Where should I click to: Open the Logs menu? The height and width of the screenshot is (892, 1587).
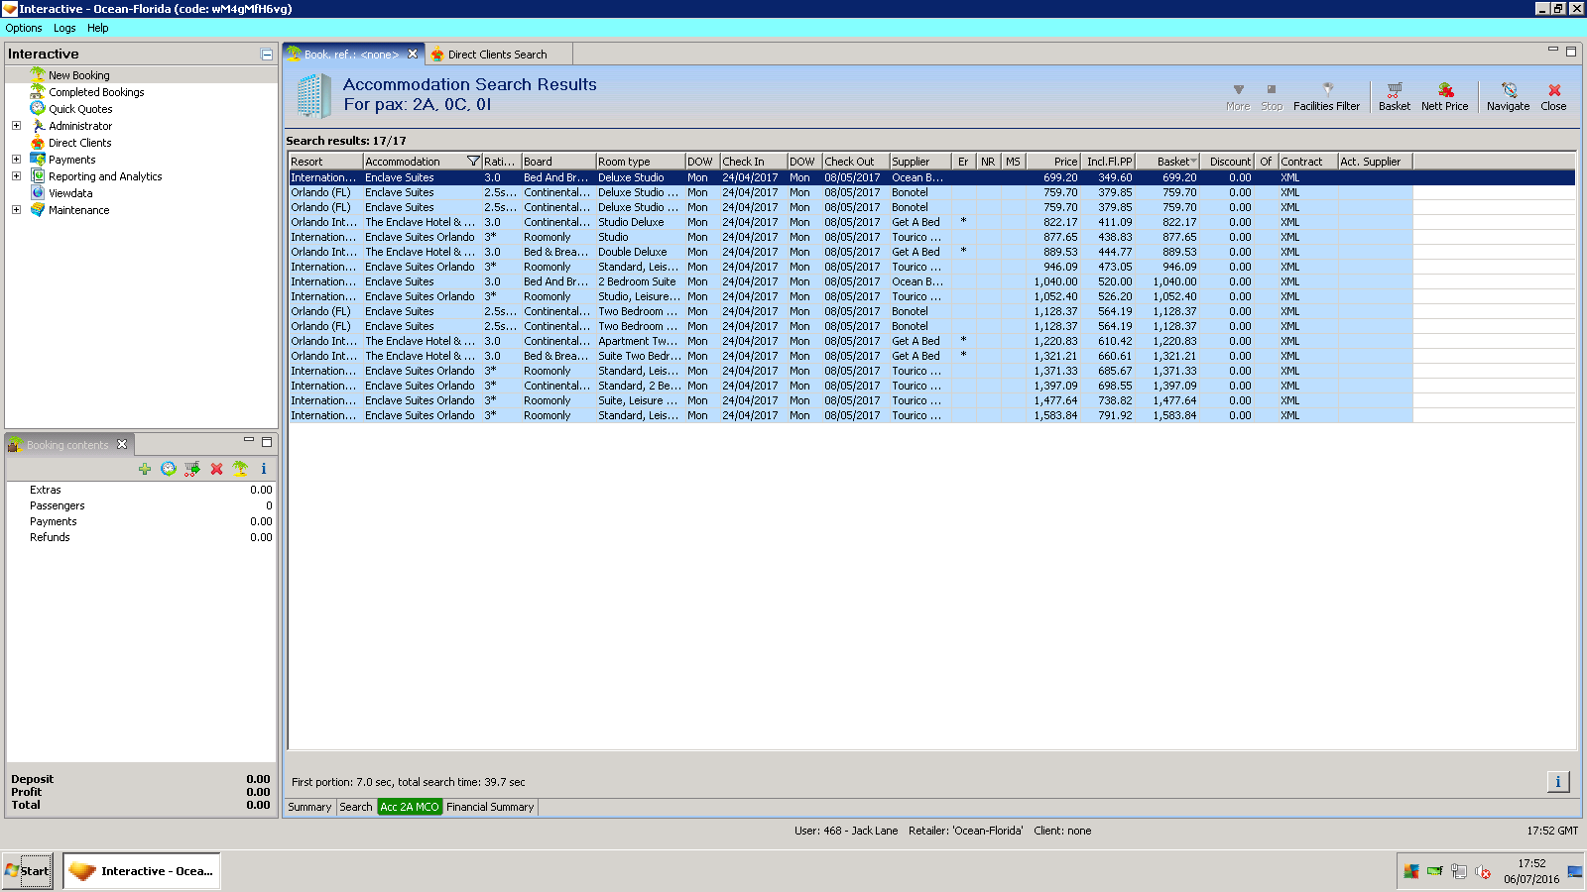tap(64, 28)
